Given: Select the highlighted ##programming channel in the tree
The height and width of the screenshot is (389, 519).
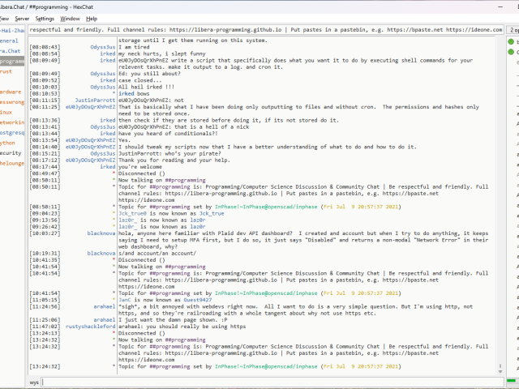Looking at the screenshot, I should tap(12, 61).
